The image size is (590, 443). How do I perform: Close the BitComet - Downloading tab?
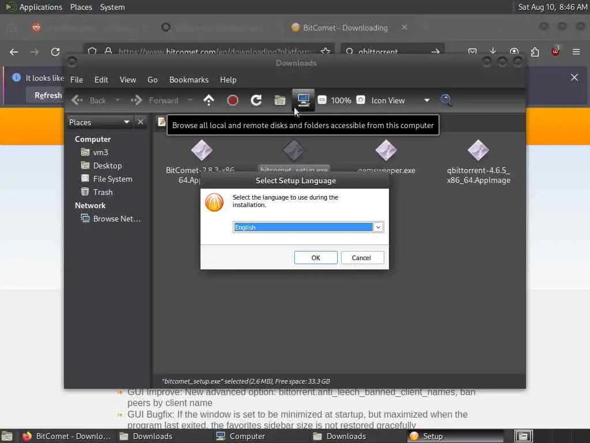coord(404,28)
